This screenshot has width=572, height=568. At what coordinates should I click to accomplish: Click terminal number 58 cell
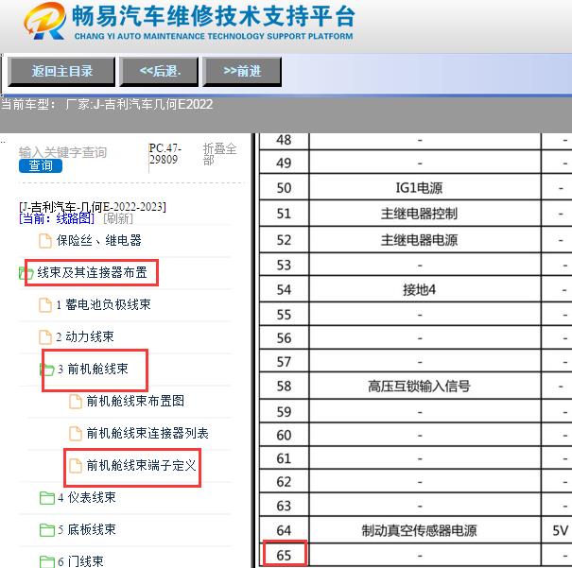(284, 387)
